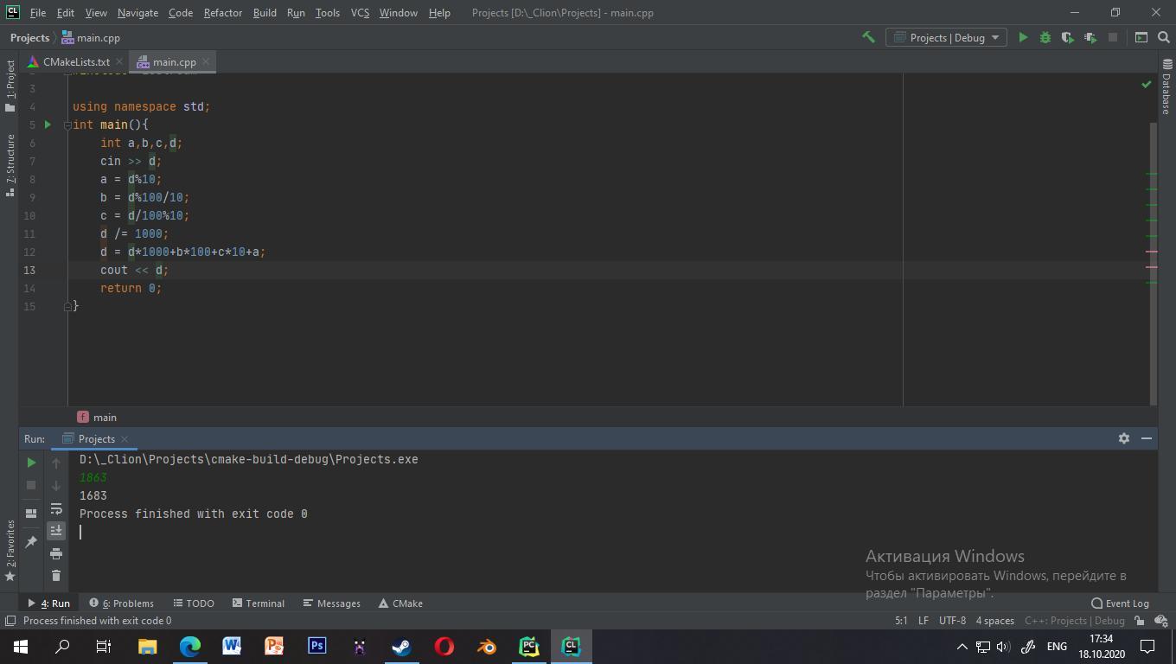This screenshot has height=664, width=1176.
Task: Open the Refactor menu
Action: tap(222, 13)
